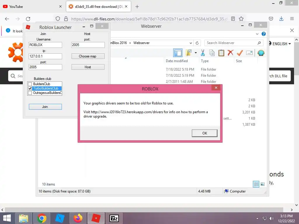Save page to Pocket icon
Viewport: 299px width, 224px height.
[271, 19]
